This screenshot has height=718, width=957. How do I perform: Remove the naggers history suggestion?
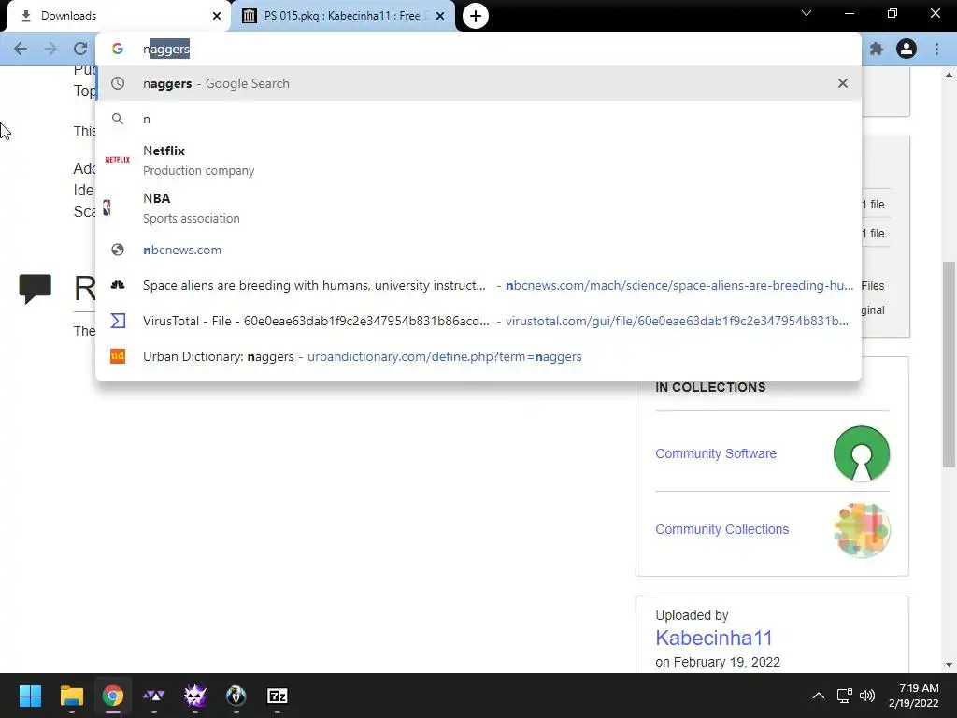point(843,83)
